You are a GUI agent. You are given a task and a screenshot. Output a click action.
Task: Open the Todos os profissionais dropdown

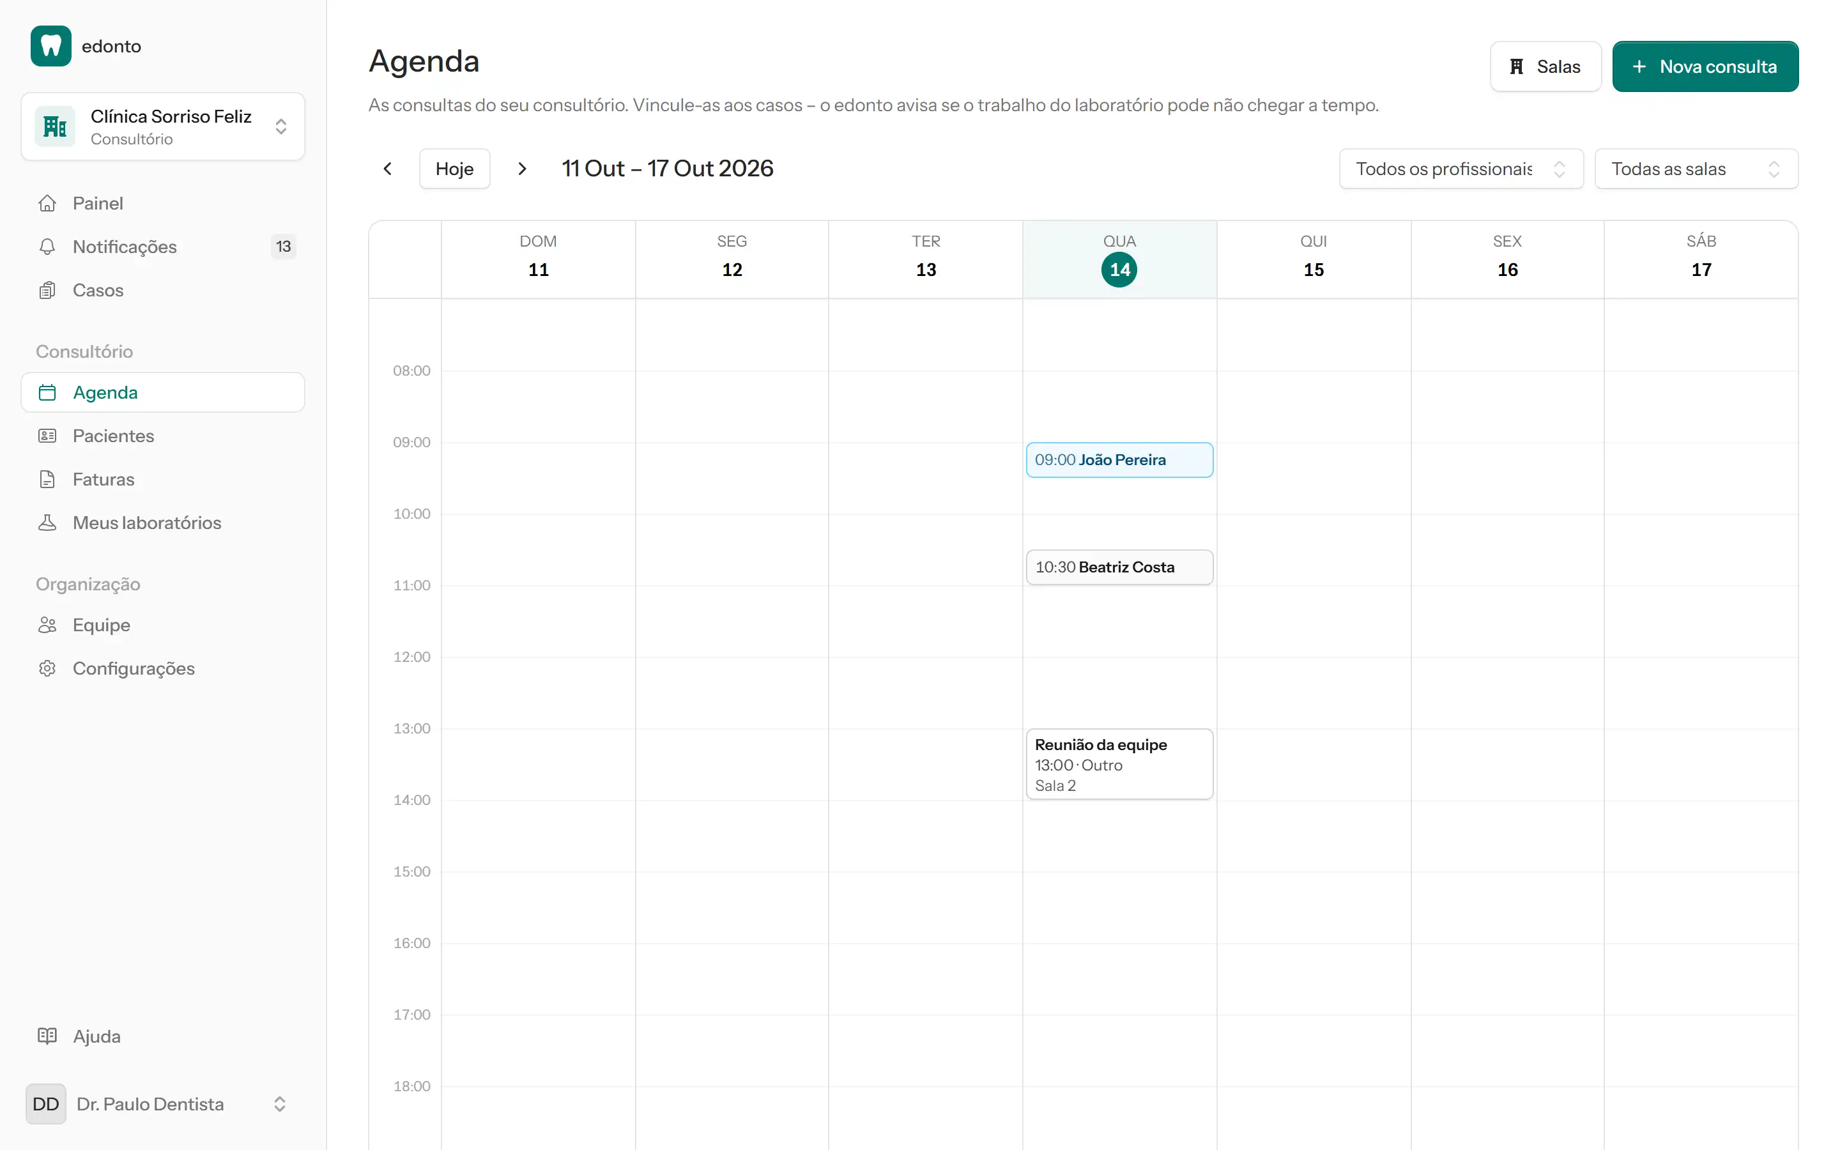click(x=1461, y=169)
